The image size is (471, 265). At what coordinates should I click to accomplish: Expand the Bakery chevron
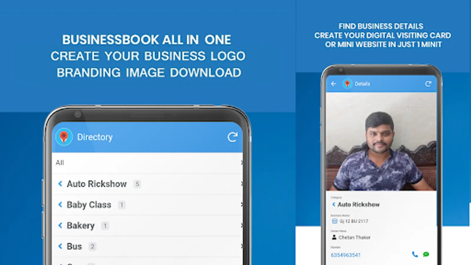60,226
